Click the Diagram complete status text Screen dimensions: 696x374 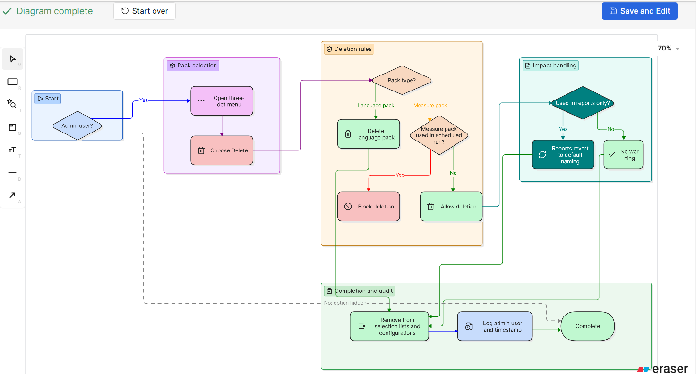55,11
